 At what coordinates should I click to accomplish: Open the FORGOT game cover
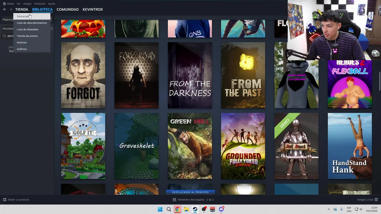point(83,75)
